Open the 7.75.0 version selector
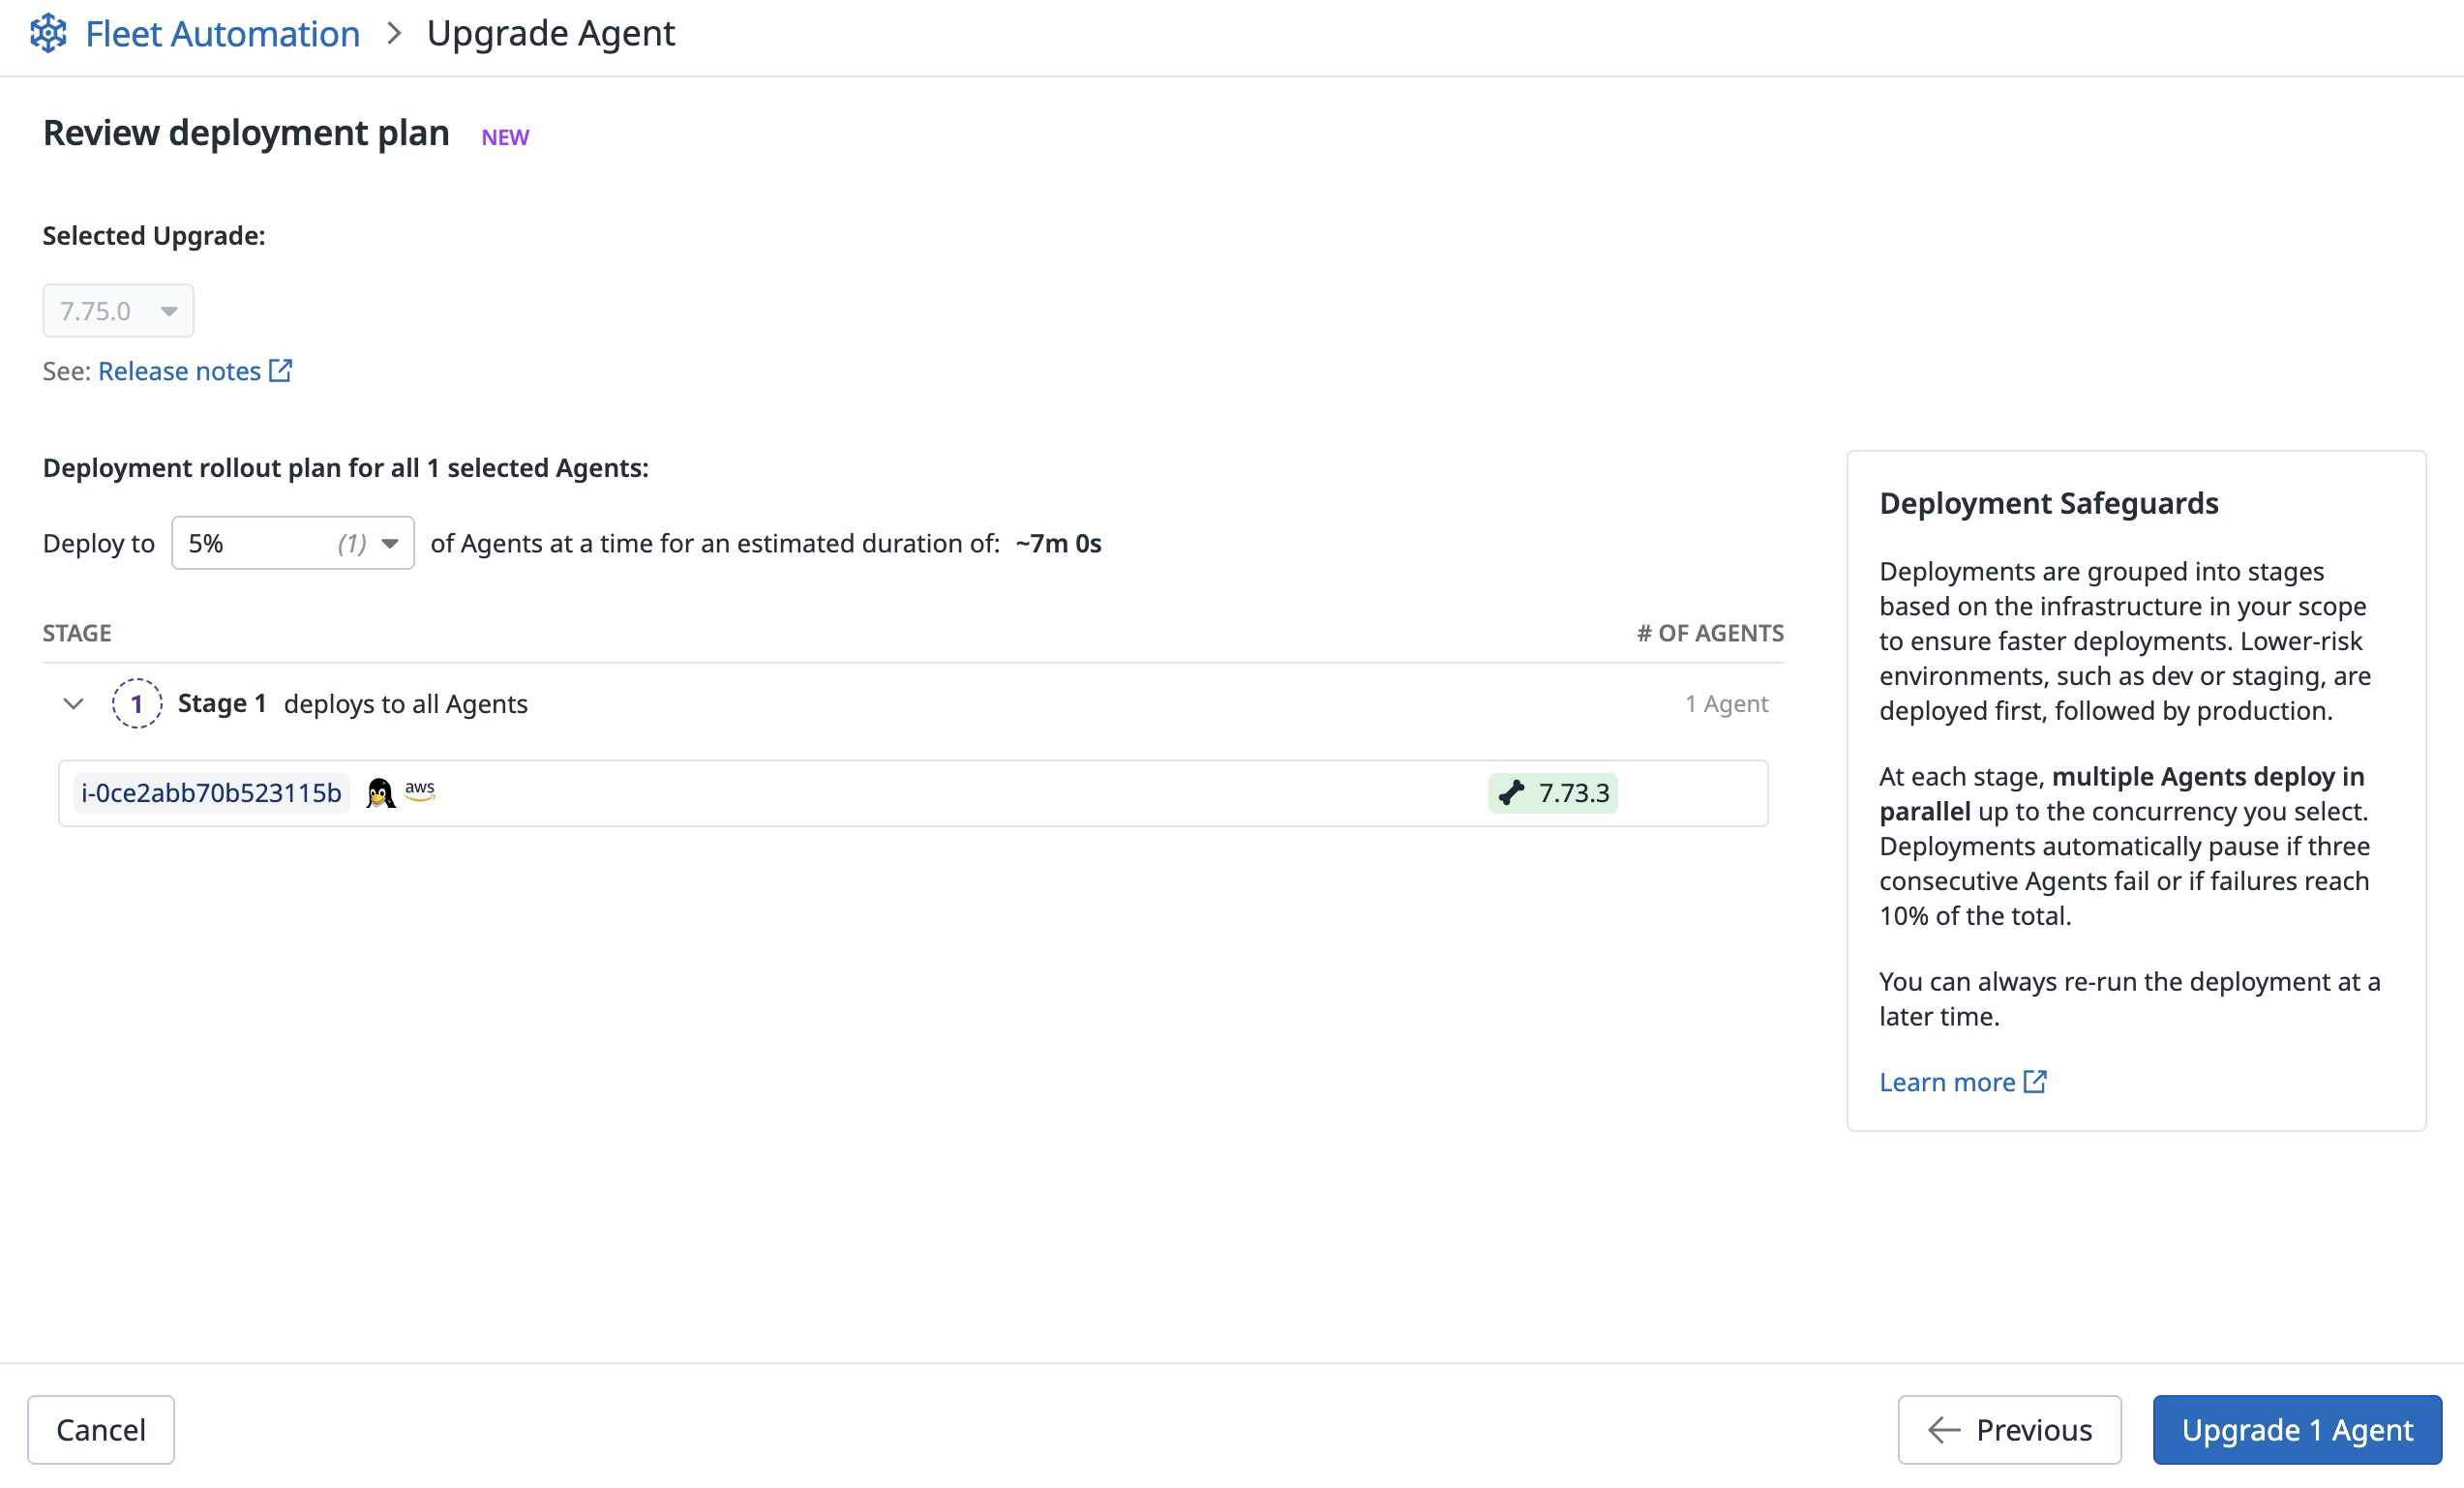The height and width of the screenshot is (1488, 2464). tap(117, 310)
